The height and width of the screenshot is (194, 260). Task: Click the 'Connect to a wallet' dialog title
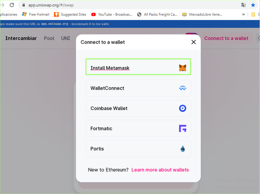(x=103, y=42)
